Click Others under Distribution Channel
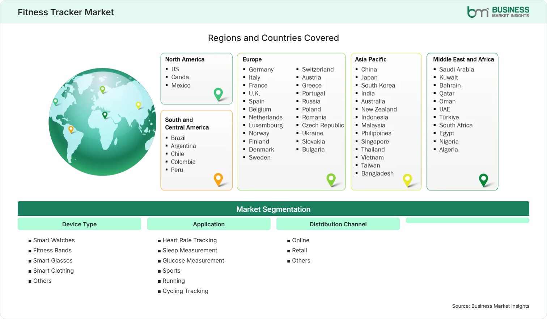Viewport: 547px width, 319px height. coord(301,260)
